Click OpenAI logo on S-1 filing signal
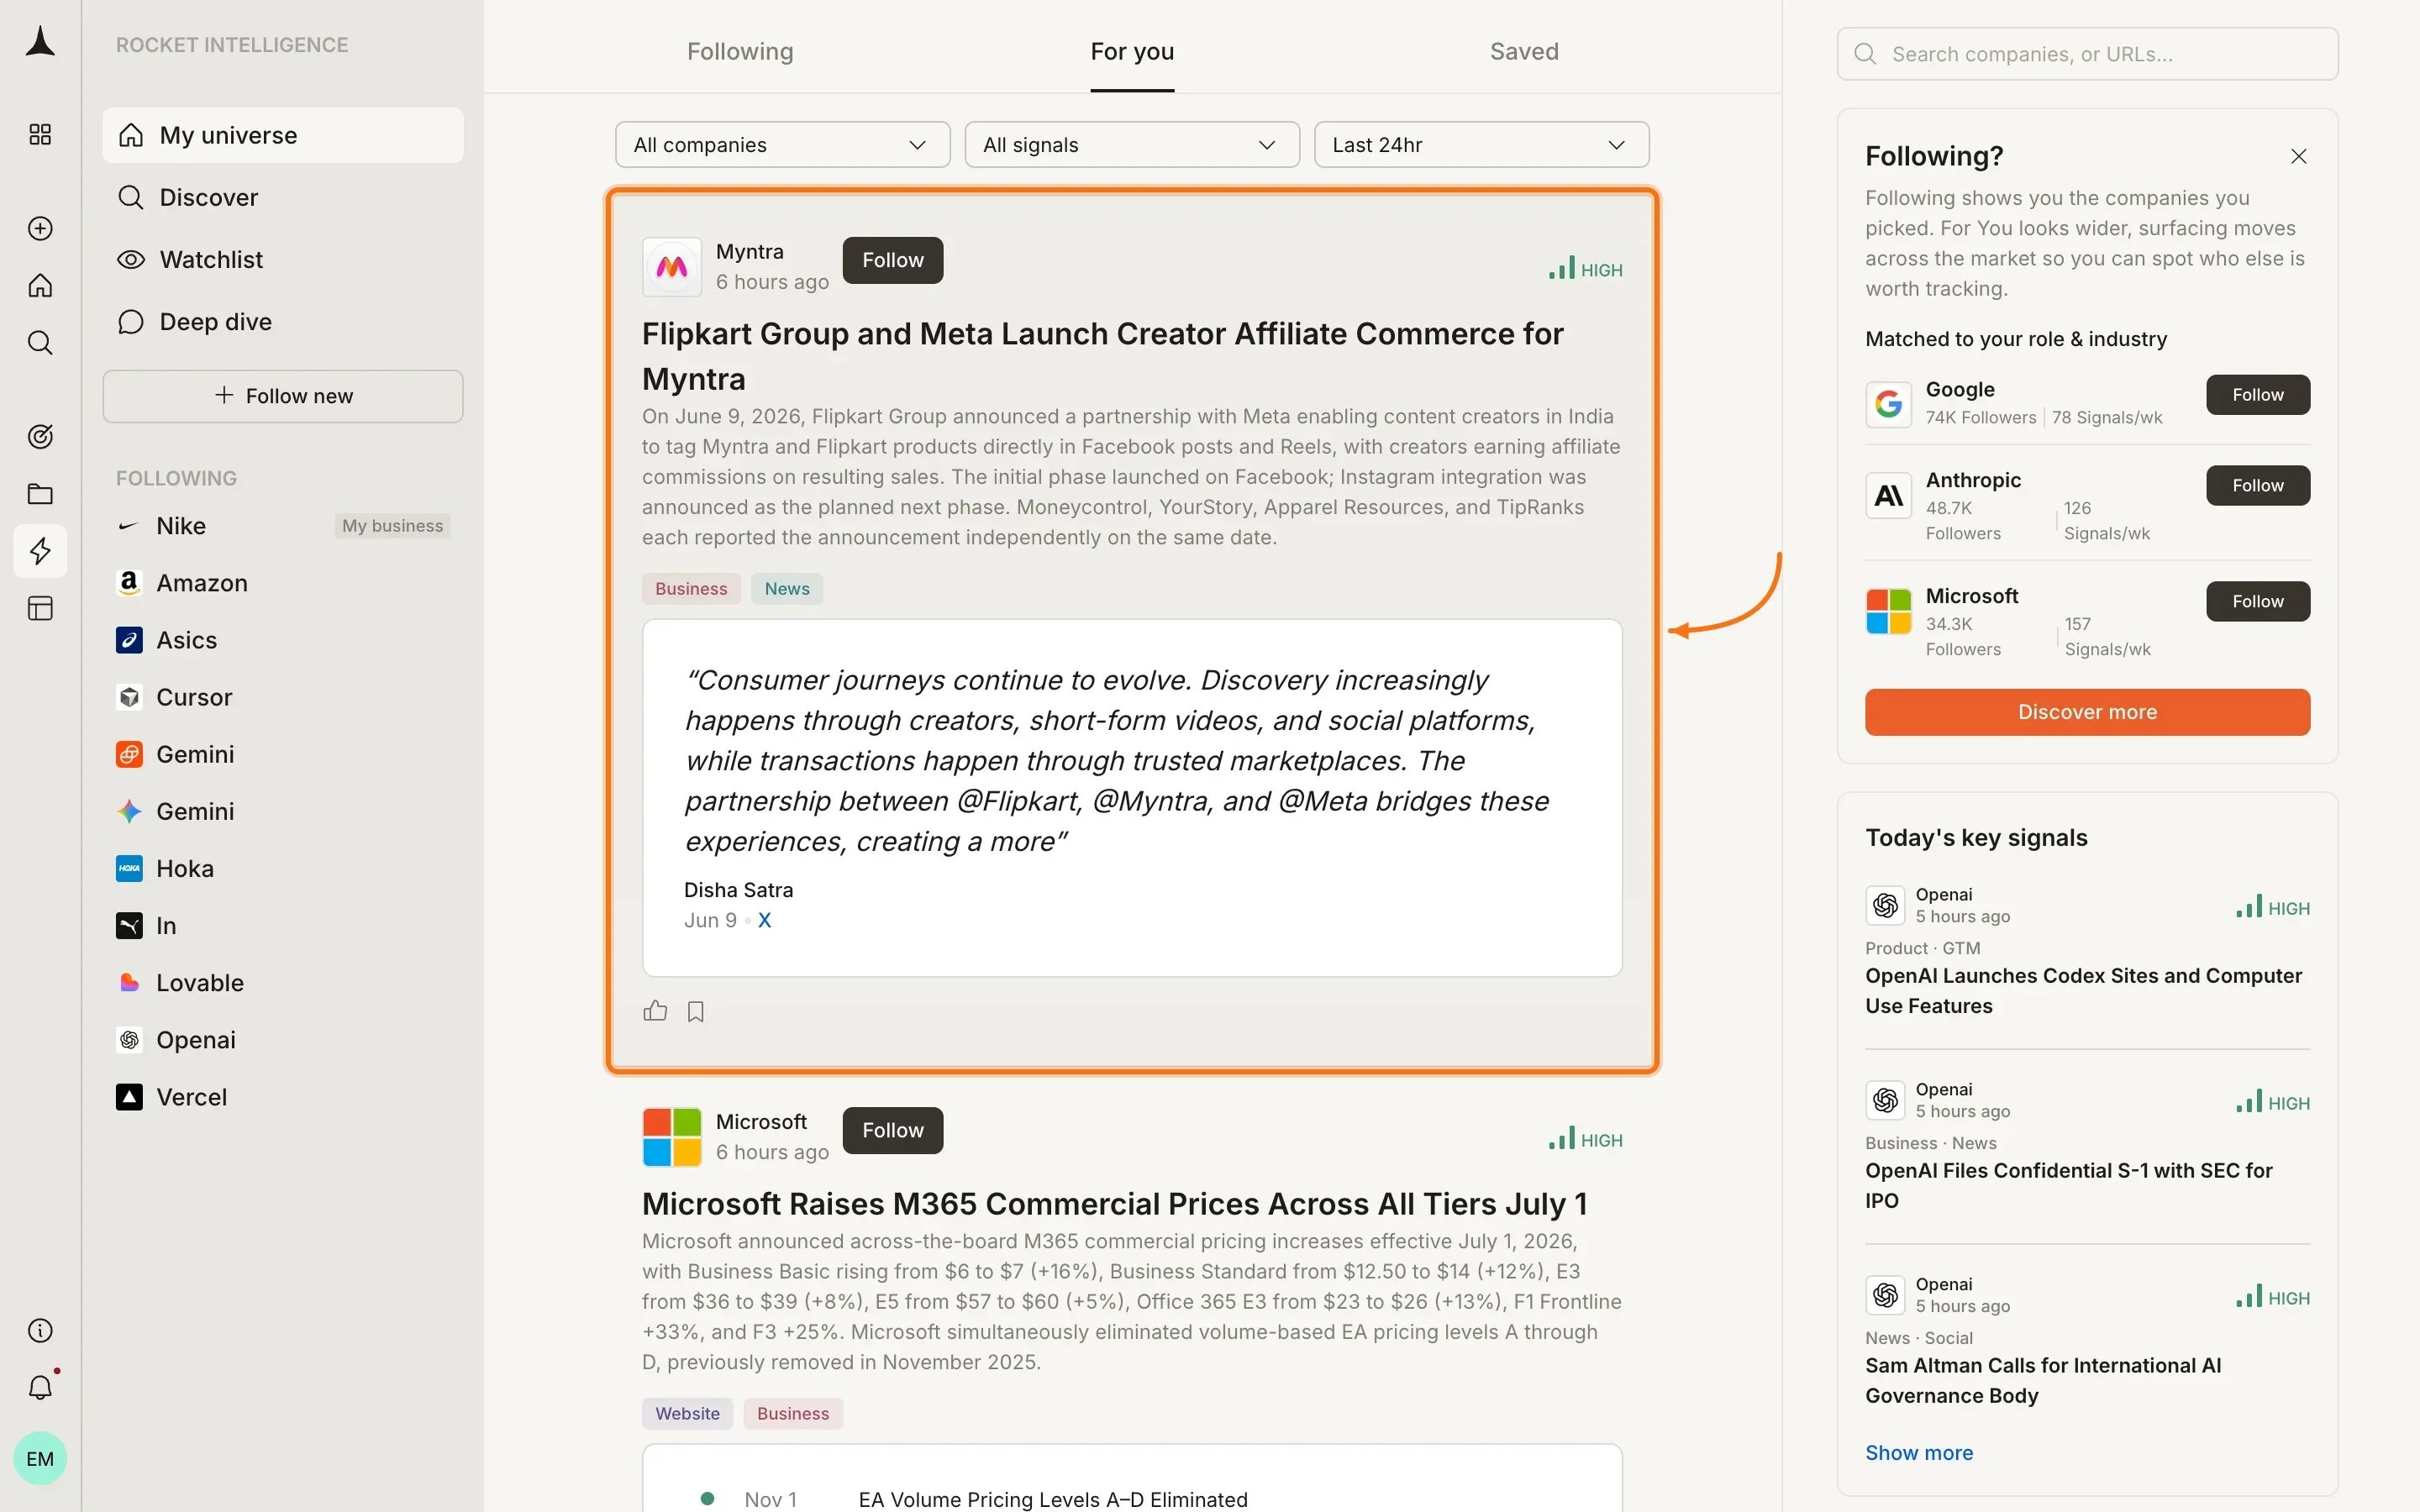Screen dimensions: 2420x1512 [x=1885, y=1100]
